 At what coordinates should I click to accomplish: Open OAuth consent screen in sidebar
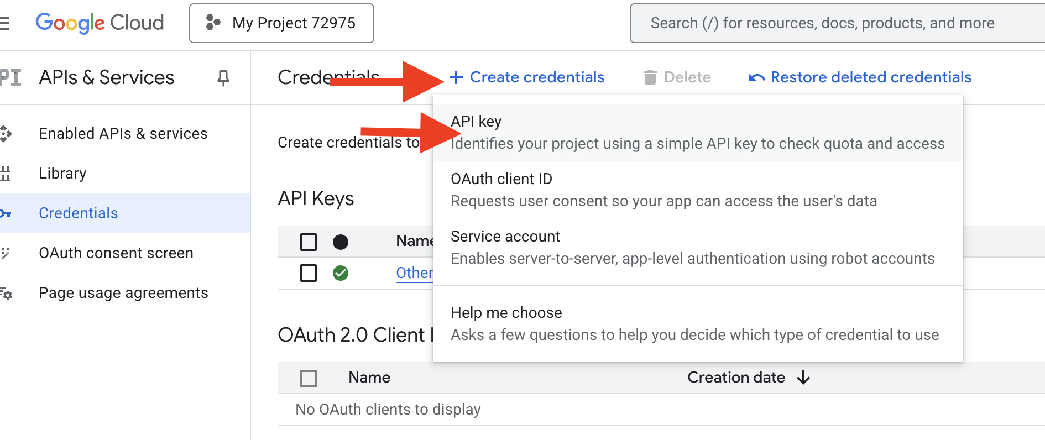click(x=116, y=253)
